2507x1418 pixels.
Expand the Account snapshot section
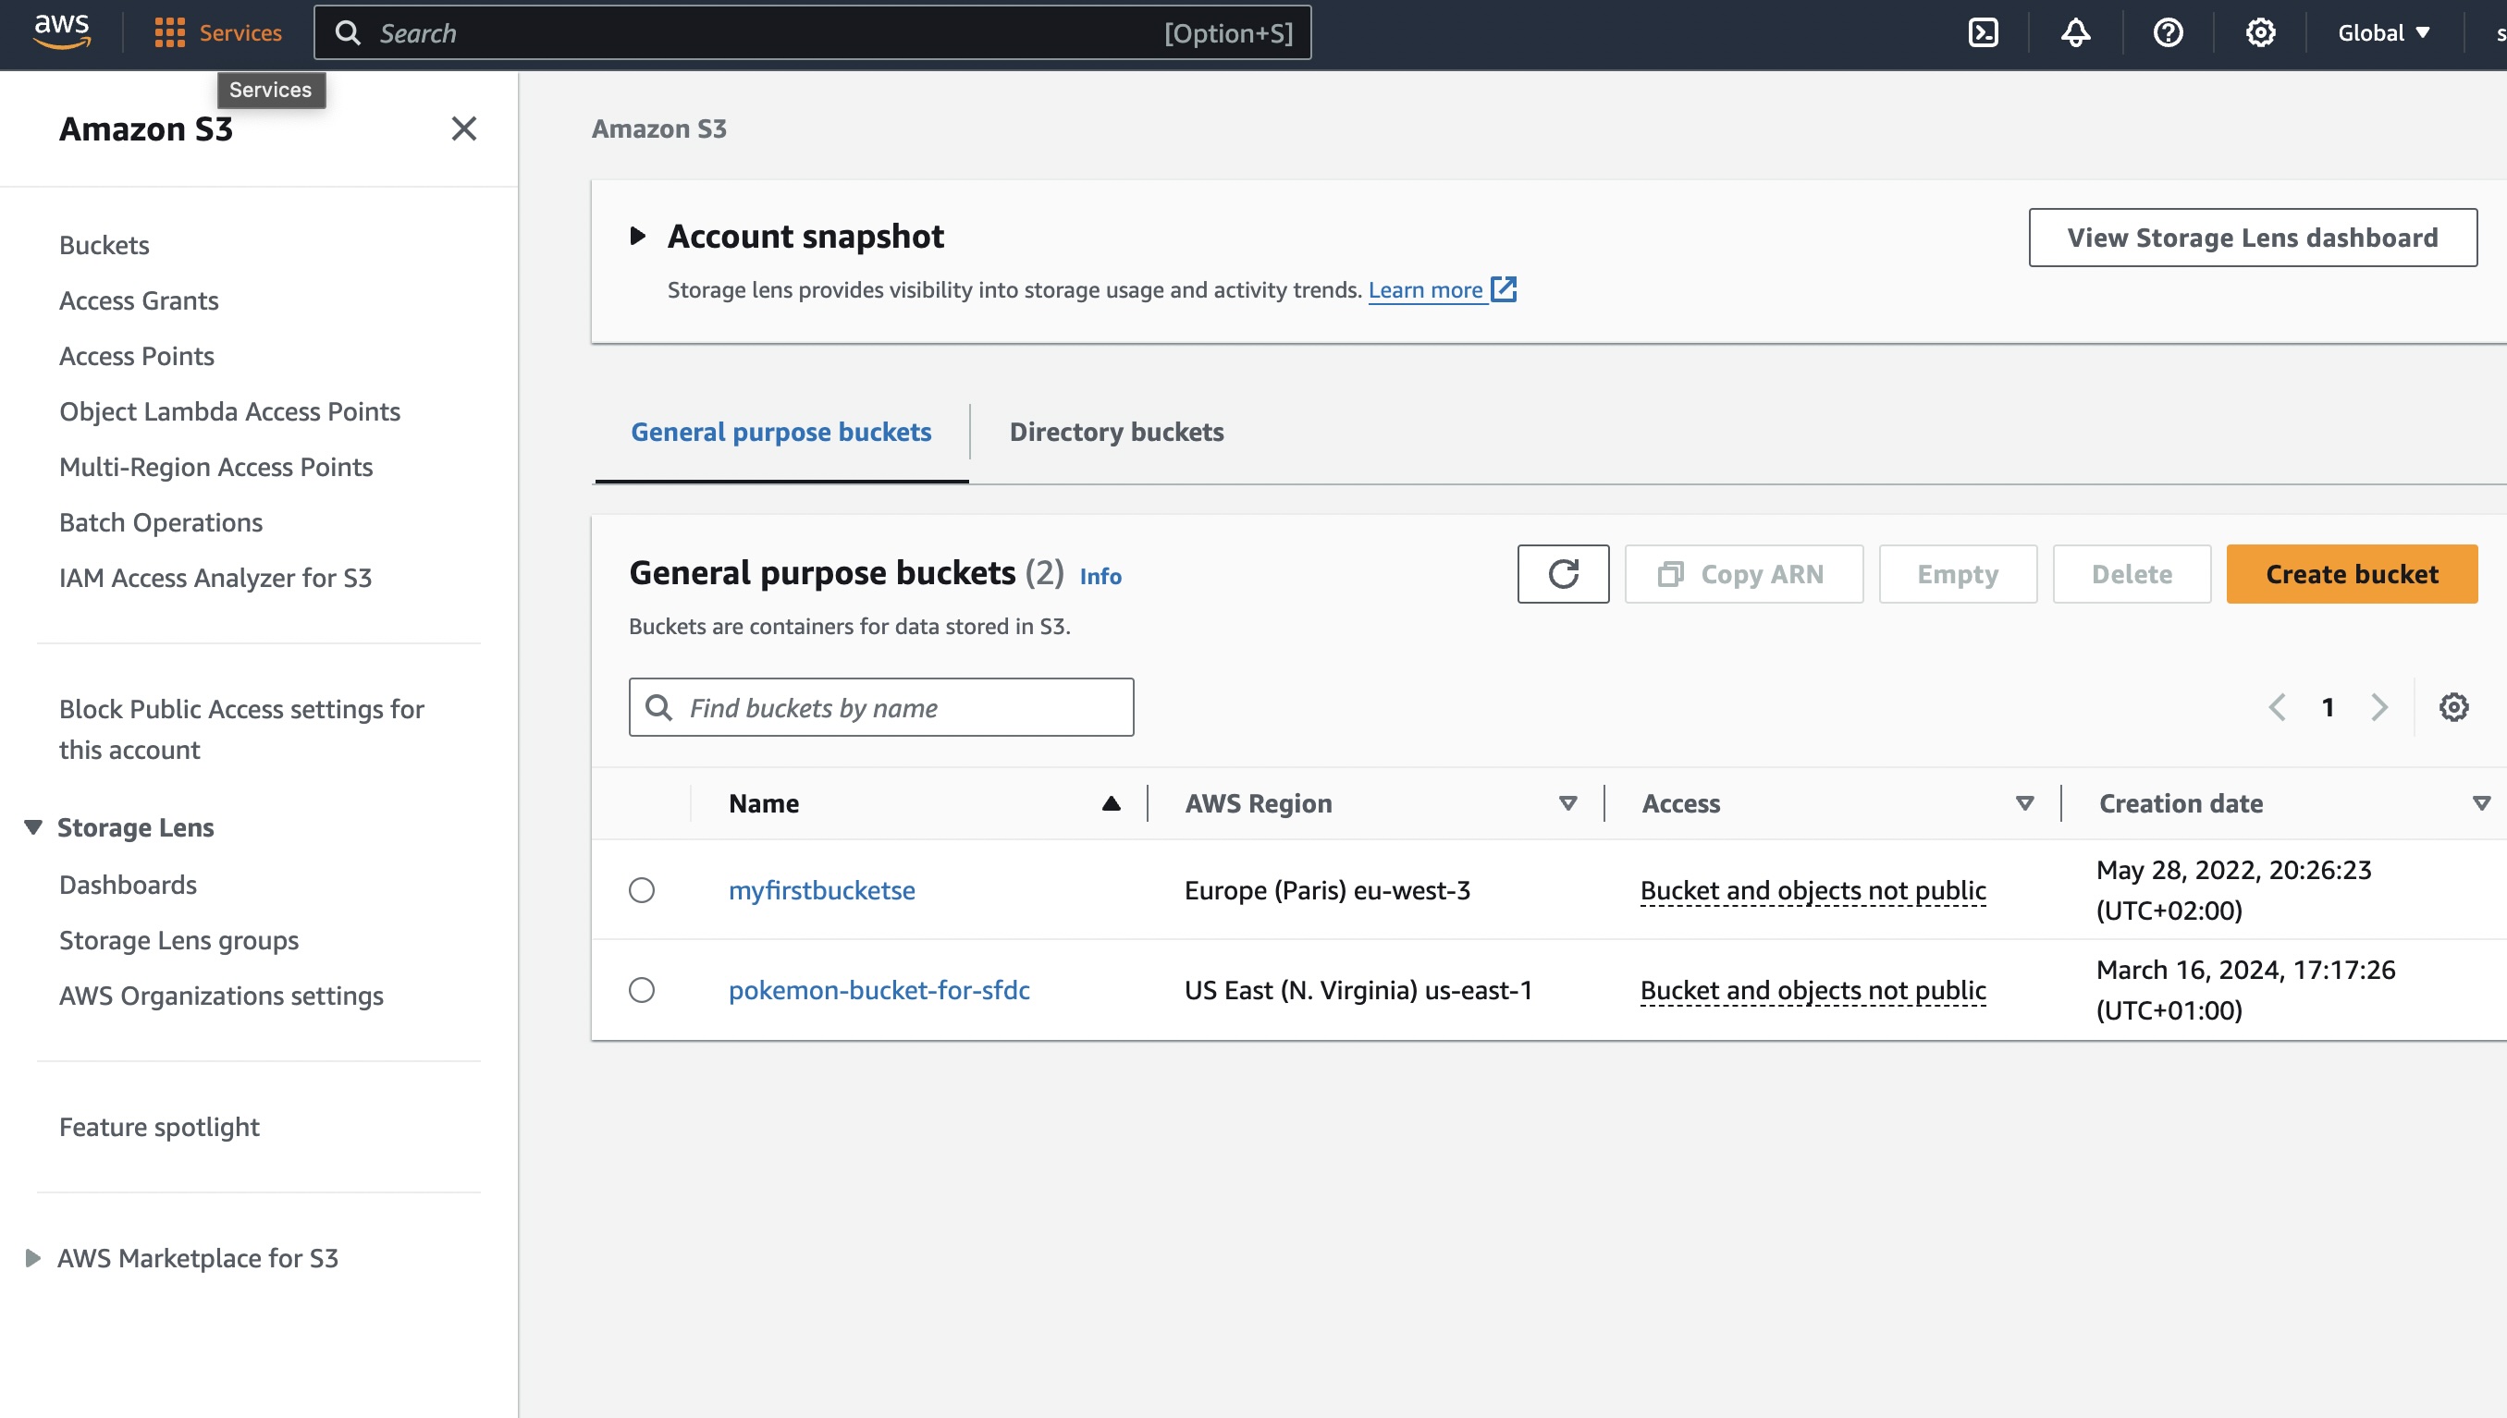[x=638, y=236]
